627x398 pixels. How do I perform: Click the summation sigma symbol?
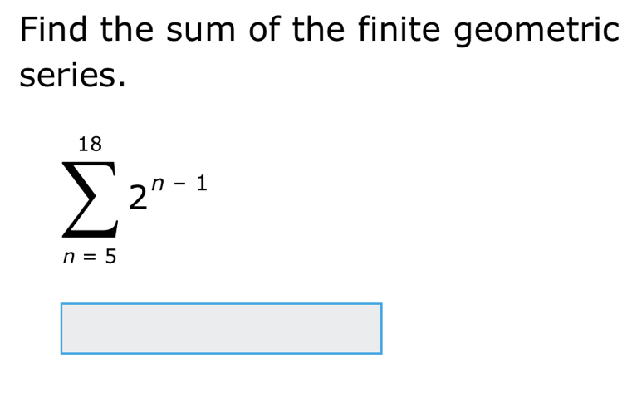click(89, 201)
